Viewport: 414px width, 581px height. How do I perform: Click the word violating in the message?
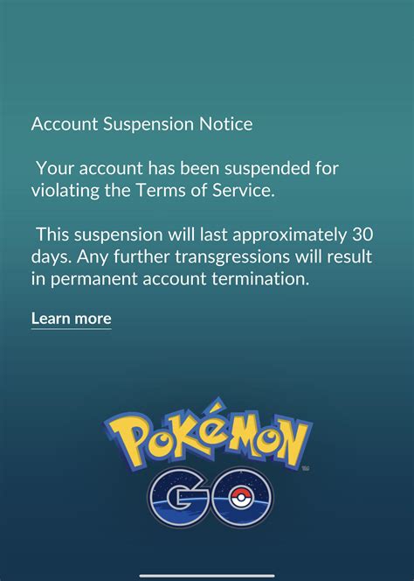click(x=66, y=192)
